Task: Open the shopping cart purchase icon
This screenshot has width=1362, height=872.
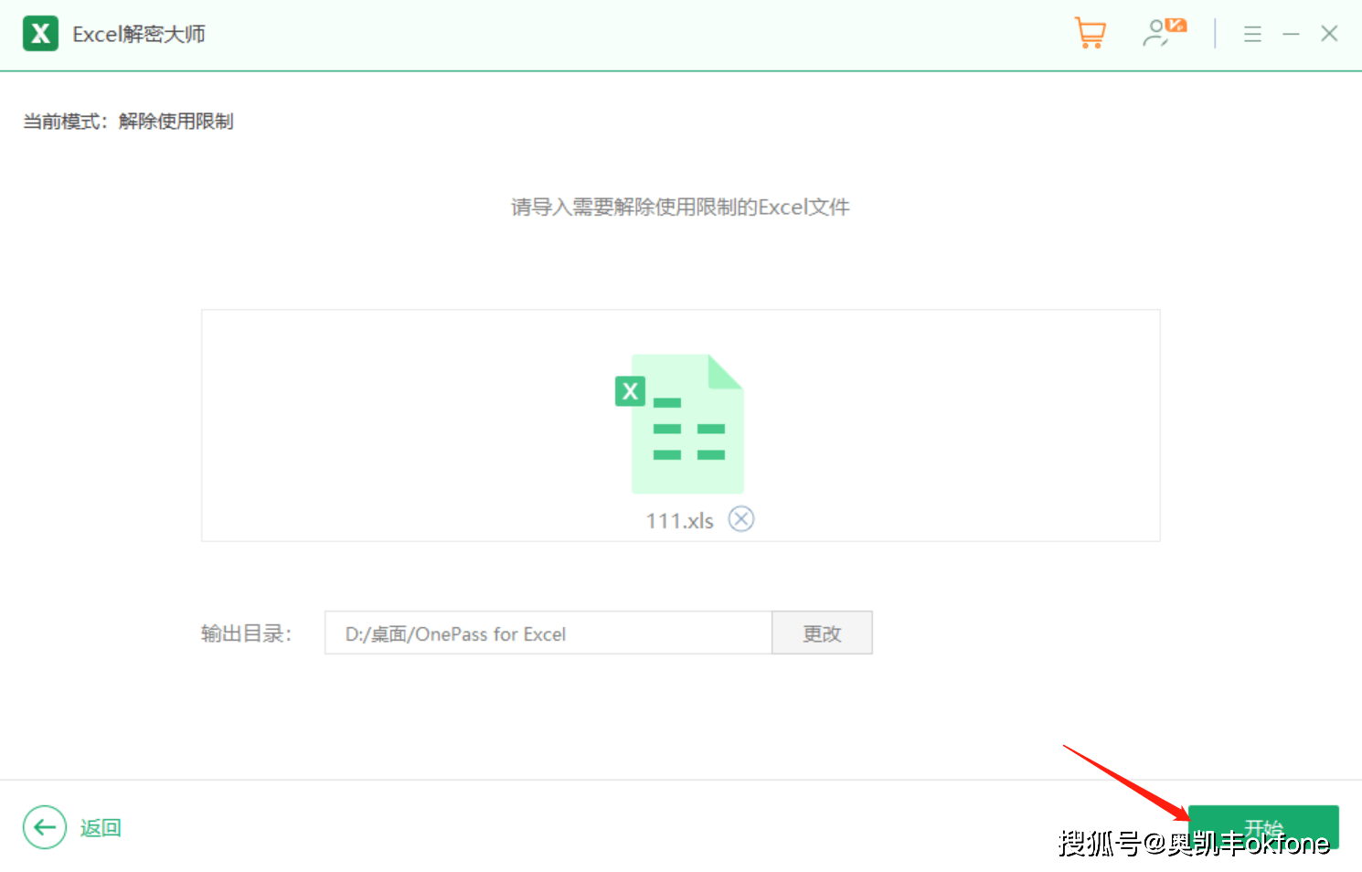Action: (x=1090, y=34)
